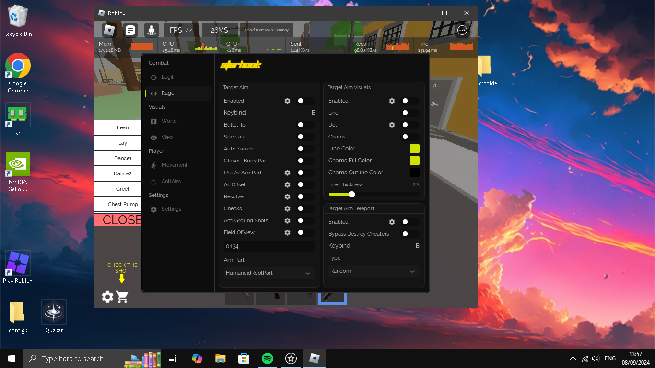This screenshot has width=655, height=368.
Task: Toggle Target Aim Enabled switch
Action: point(305,101)
